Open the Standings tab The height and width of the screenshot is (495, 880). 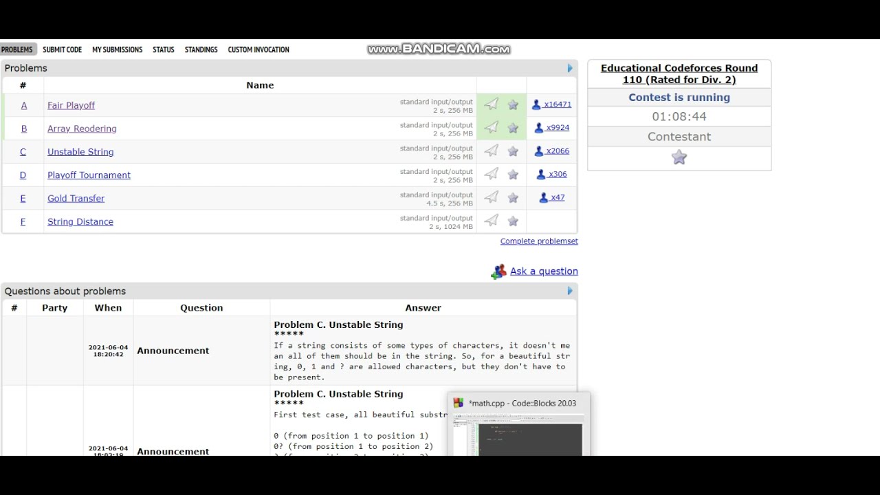201,49
